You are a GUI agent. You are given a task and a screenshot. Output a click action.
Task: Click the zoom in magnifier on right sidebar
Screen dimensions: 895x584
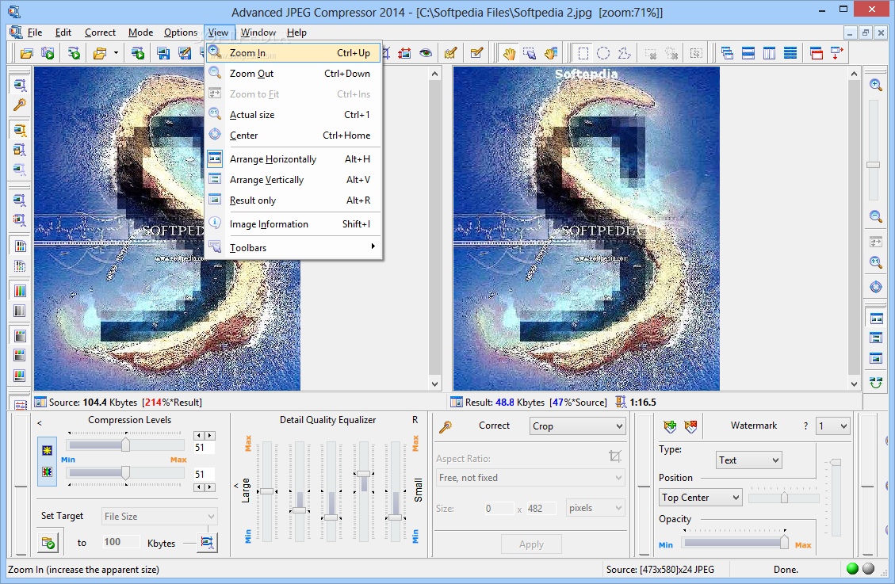point(876,85)
